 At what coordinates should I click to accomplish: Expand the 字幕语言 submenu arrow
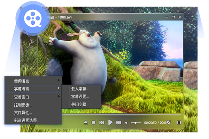pyautogui.click(x=59, y=88)
